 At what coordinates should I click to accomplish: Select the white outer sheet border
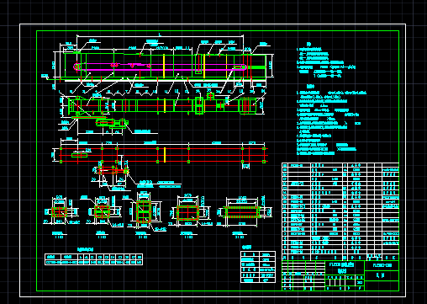tap(213, 160)
